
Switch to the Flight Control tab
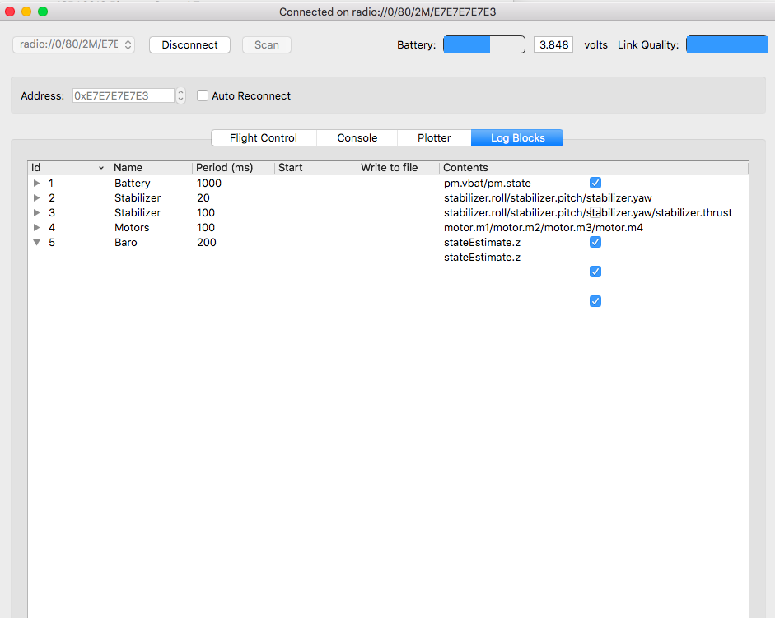tap(264, 138)
